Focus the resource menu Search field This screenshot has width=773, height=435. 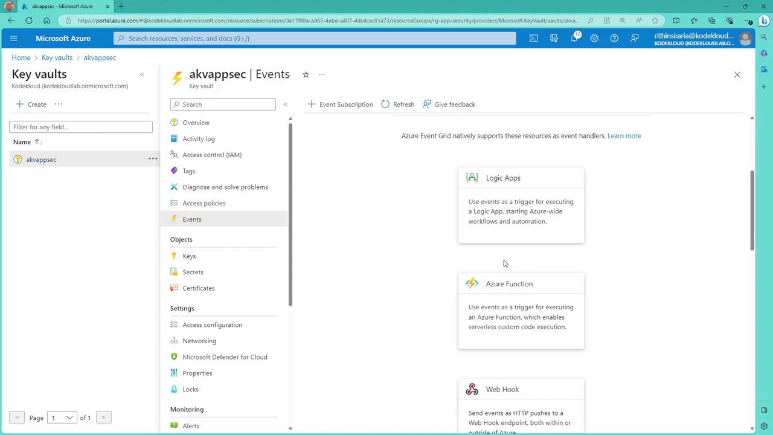coord(223,105)
